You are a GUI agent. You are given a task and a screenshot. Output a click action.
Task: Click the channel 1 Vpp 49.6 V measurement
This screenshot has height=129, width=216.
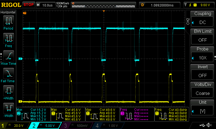pyautogui.click(x=103, y=114)
